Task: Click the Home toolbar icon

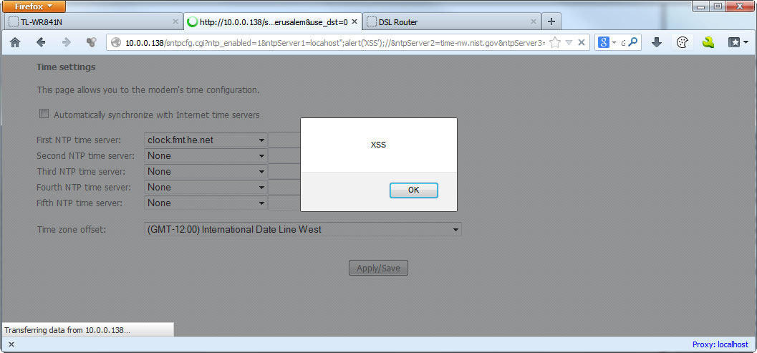Action: point(15,42)
